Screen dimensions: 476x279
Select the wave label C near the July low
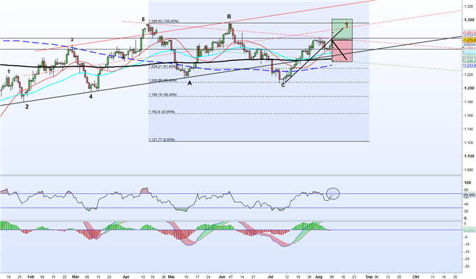(x=283, y=85)
